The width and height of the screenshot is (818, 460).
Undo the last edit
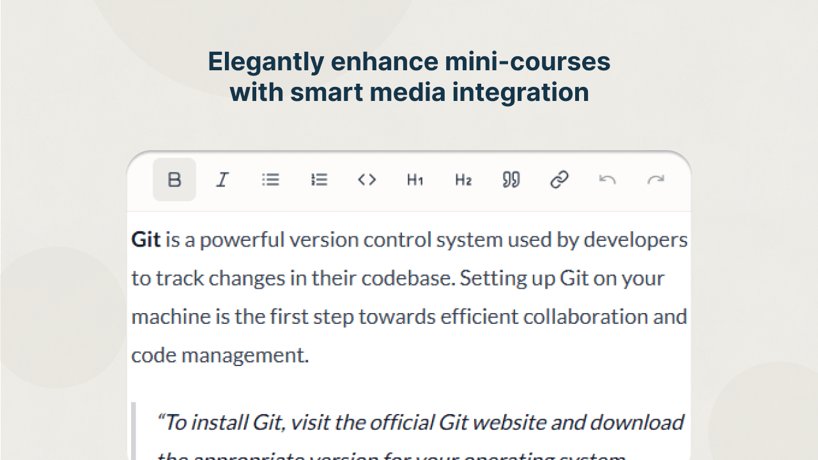pos(607,180)
